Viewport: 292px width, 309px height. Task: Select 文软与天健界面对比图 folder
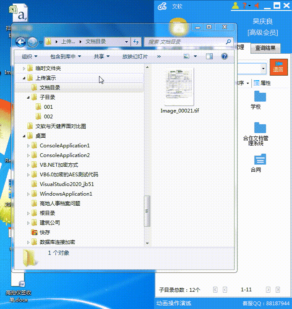[61, 126]
